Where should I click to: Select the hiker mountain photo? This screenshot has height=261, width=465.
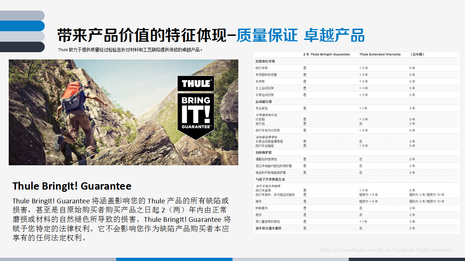[x=124, y=112]
